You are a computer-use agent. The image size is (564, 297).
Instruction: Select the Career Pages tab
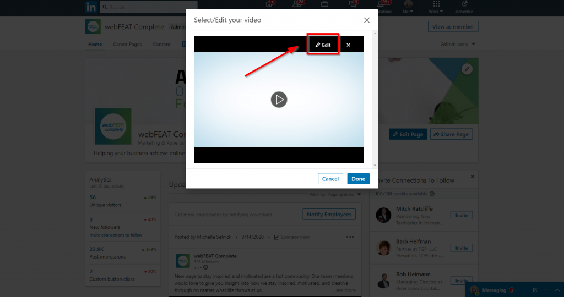pyautogui.click(x=127, y=44)
